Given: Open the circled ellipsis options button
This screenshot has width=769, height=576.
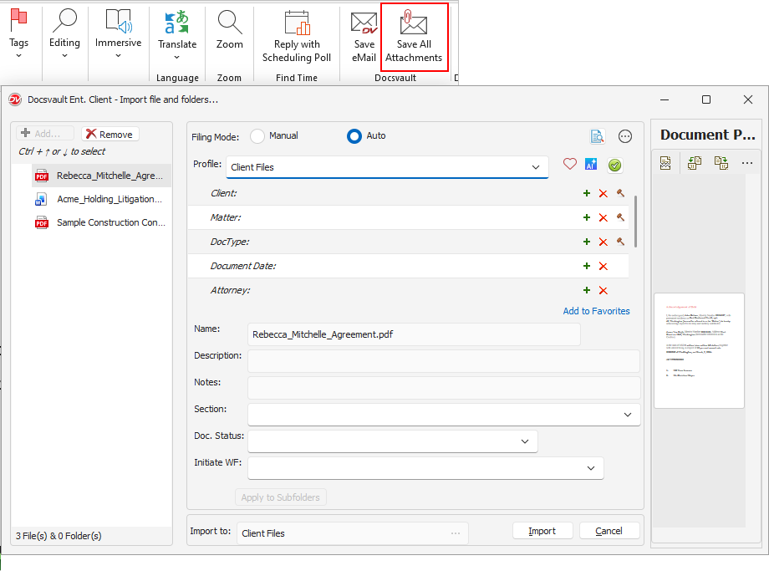Looking at the screenshot, I should 625,136.
